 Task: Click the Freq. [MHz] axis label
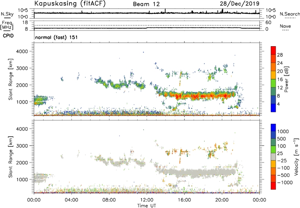(7, 25)
